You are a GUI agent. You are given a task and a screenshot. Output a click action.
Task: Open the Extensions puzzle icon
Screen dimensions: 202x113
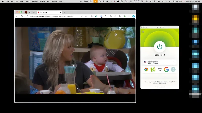115,16
